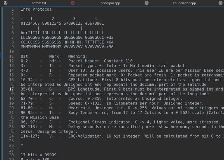Click 'Speed: 0->1023' line

point(136,103)
